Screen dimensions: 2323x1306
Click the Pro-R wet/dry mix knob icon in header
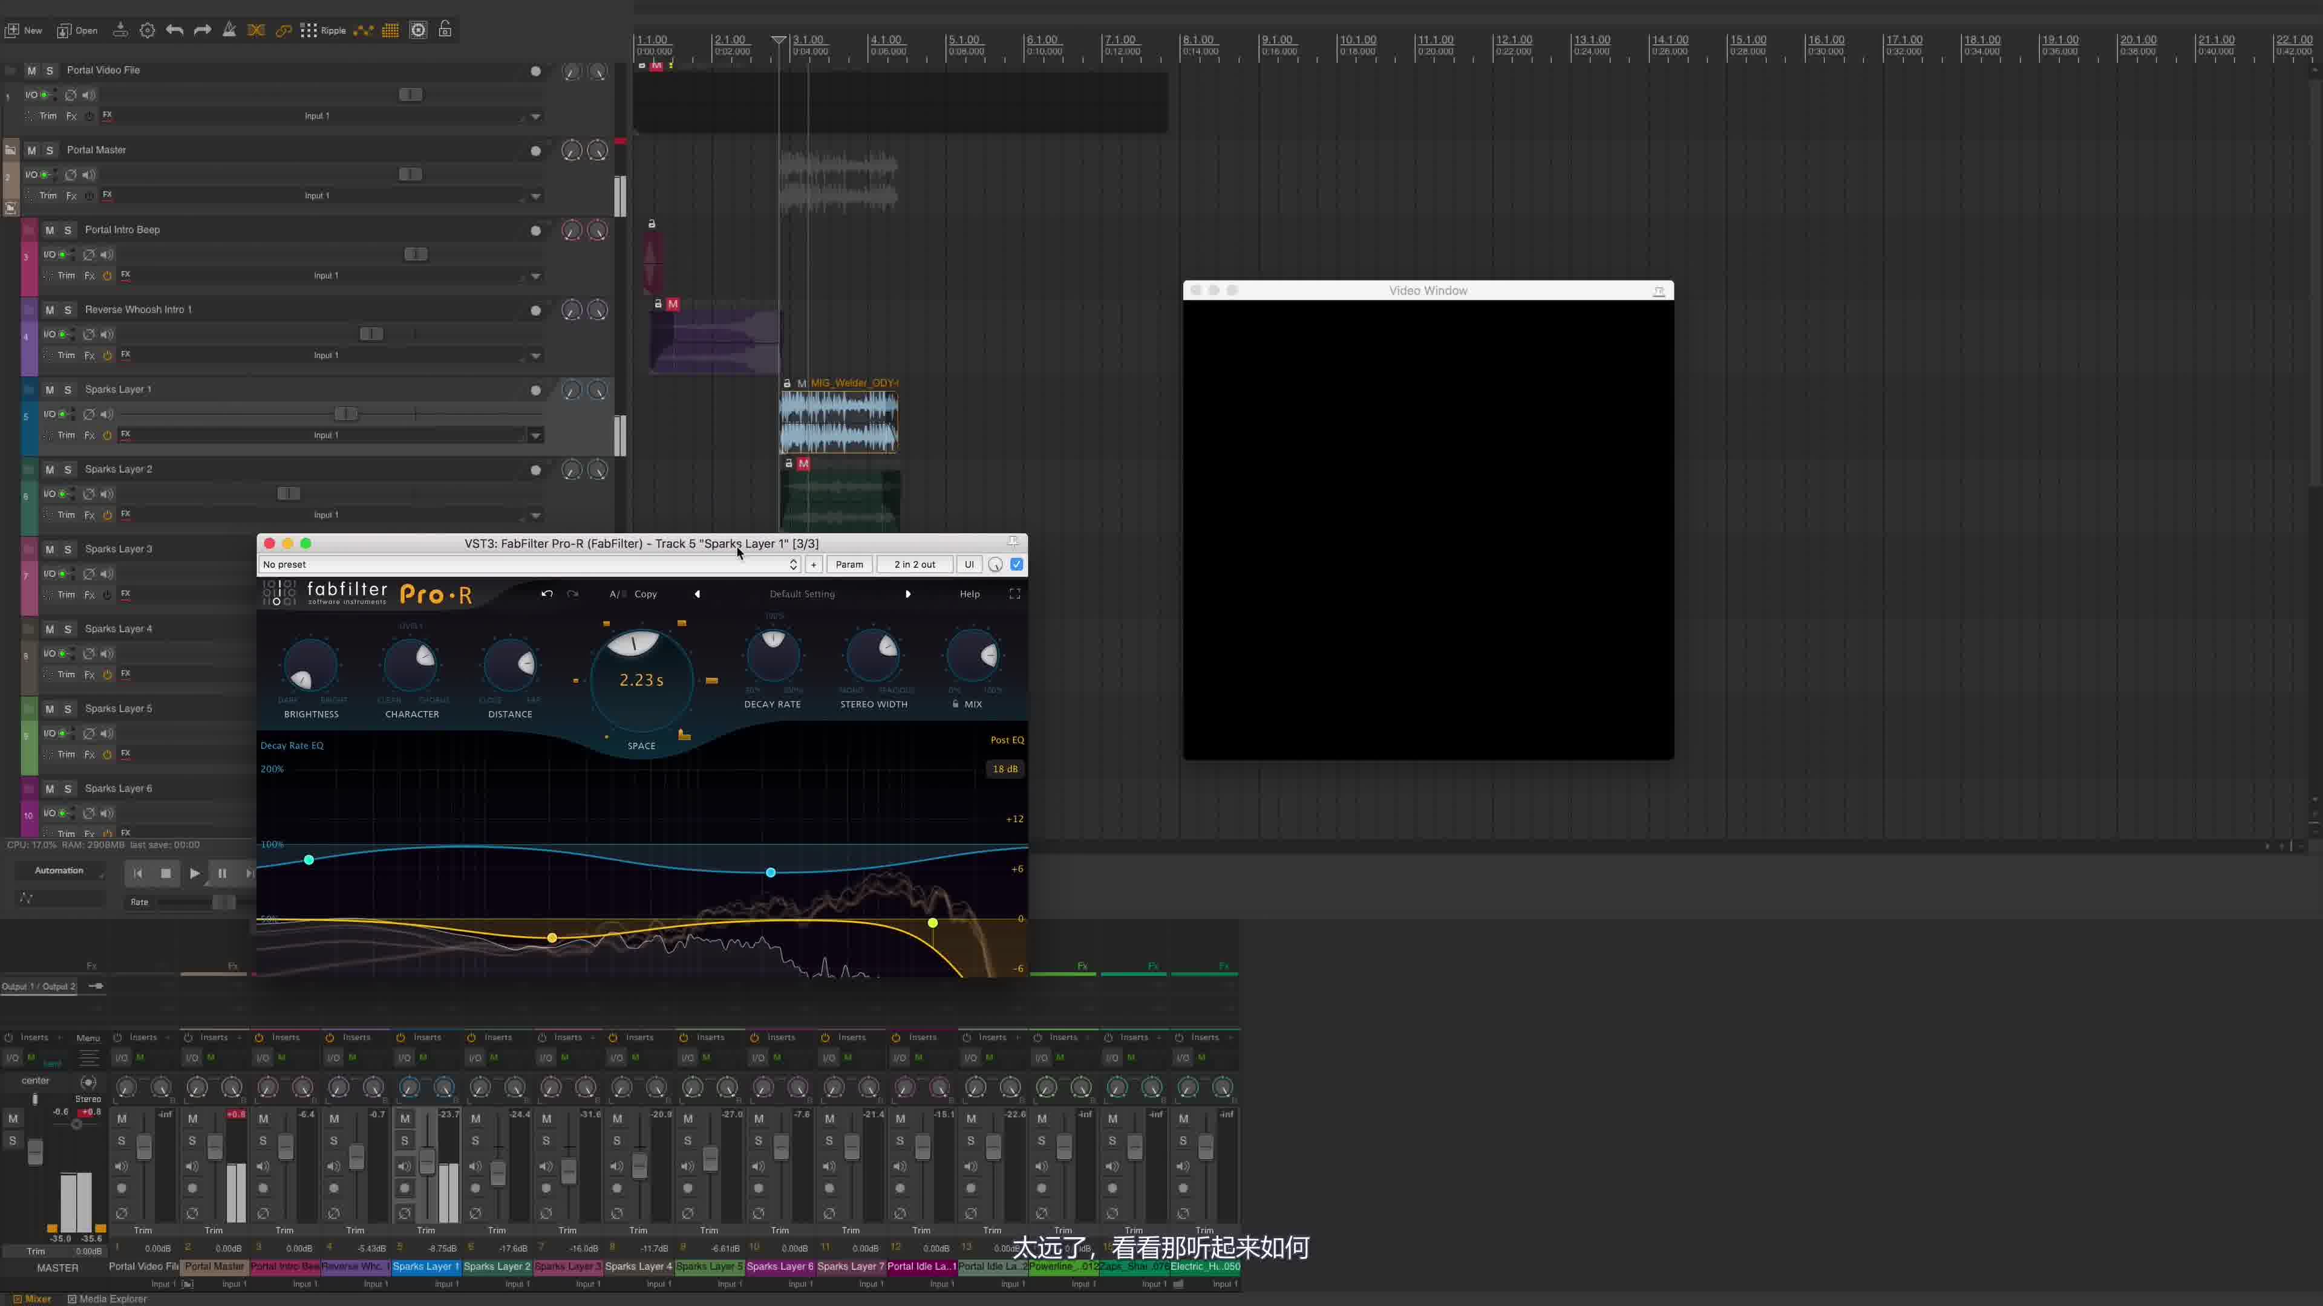coord(996,564)
